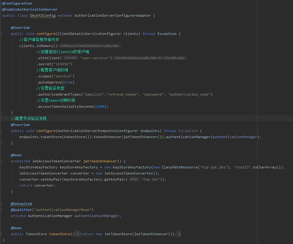Click the return converter statement

click(37, 185)
